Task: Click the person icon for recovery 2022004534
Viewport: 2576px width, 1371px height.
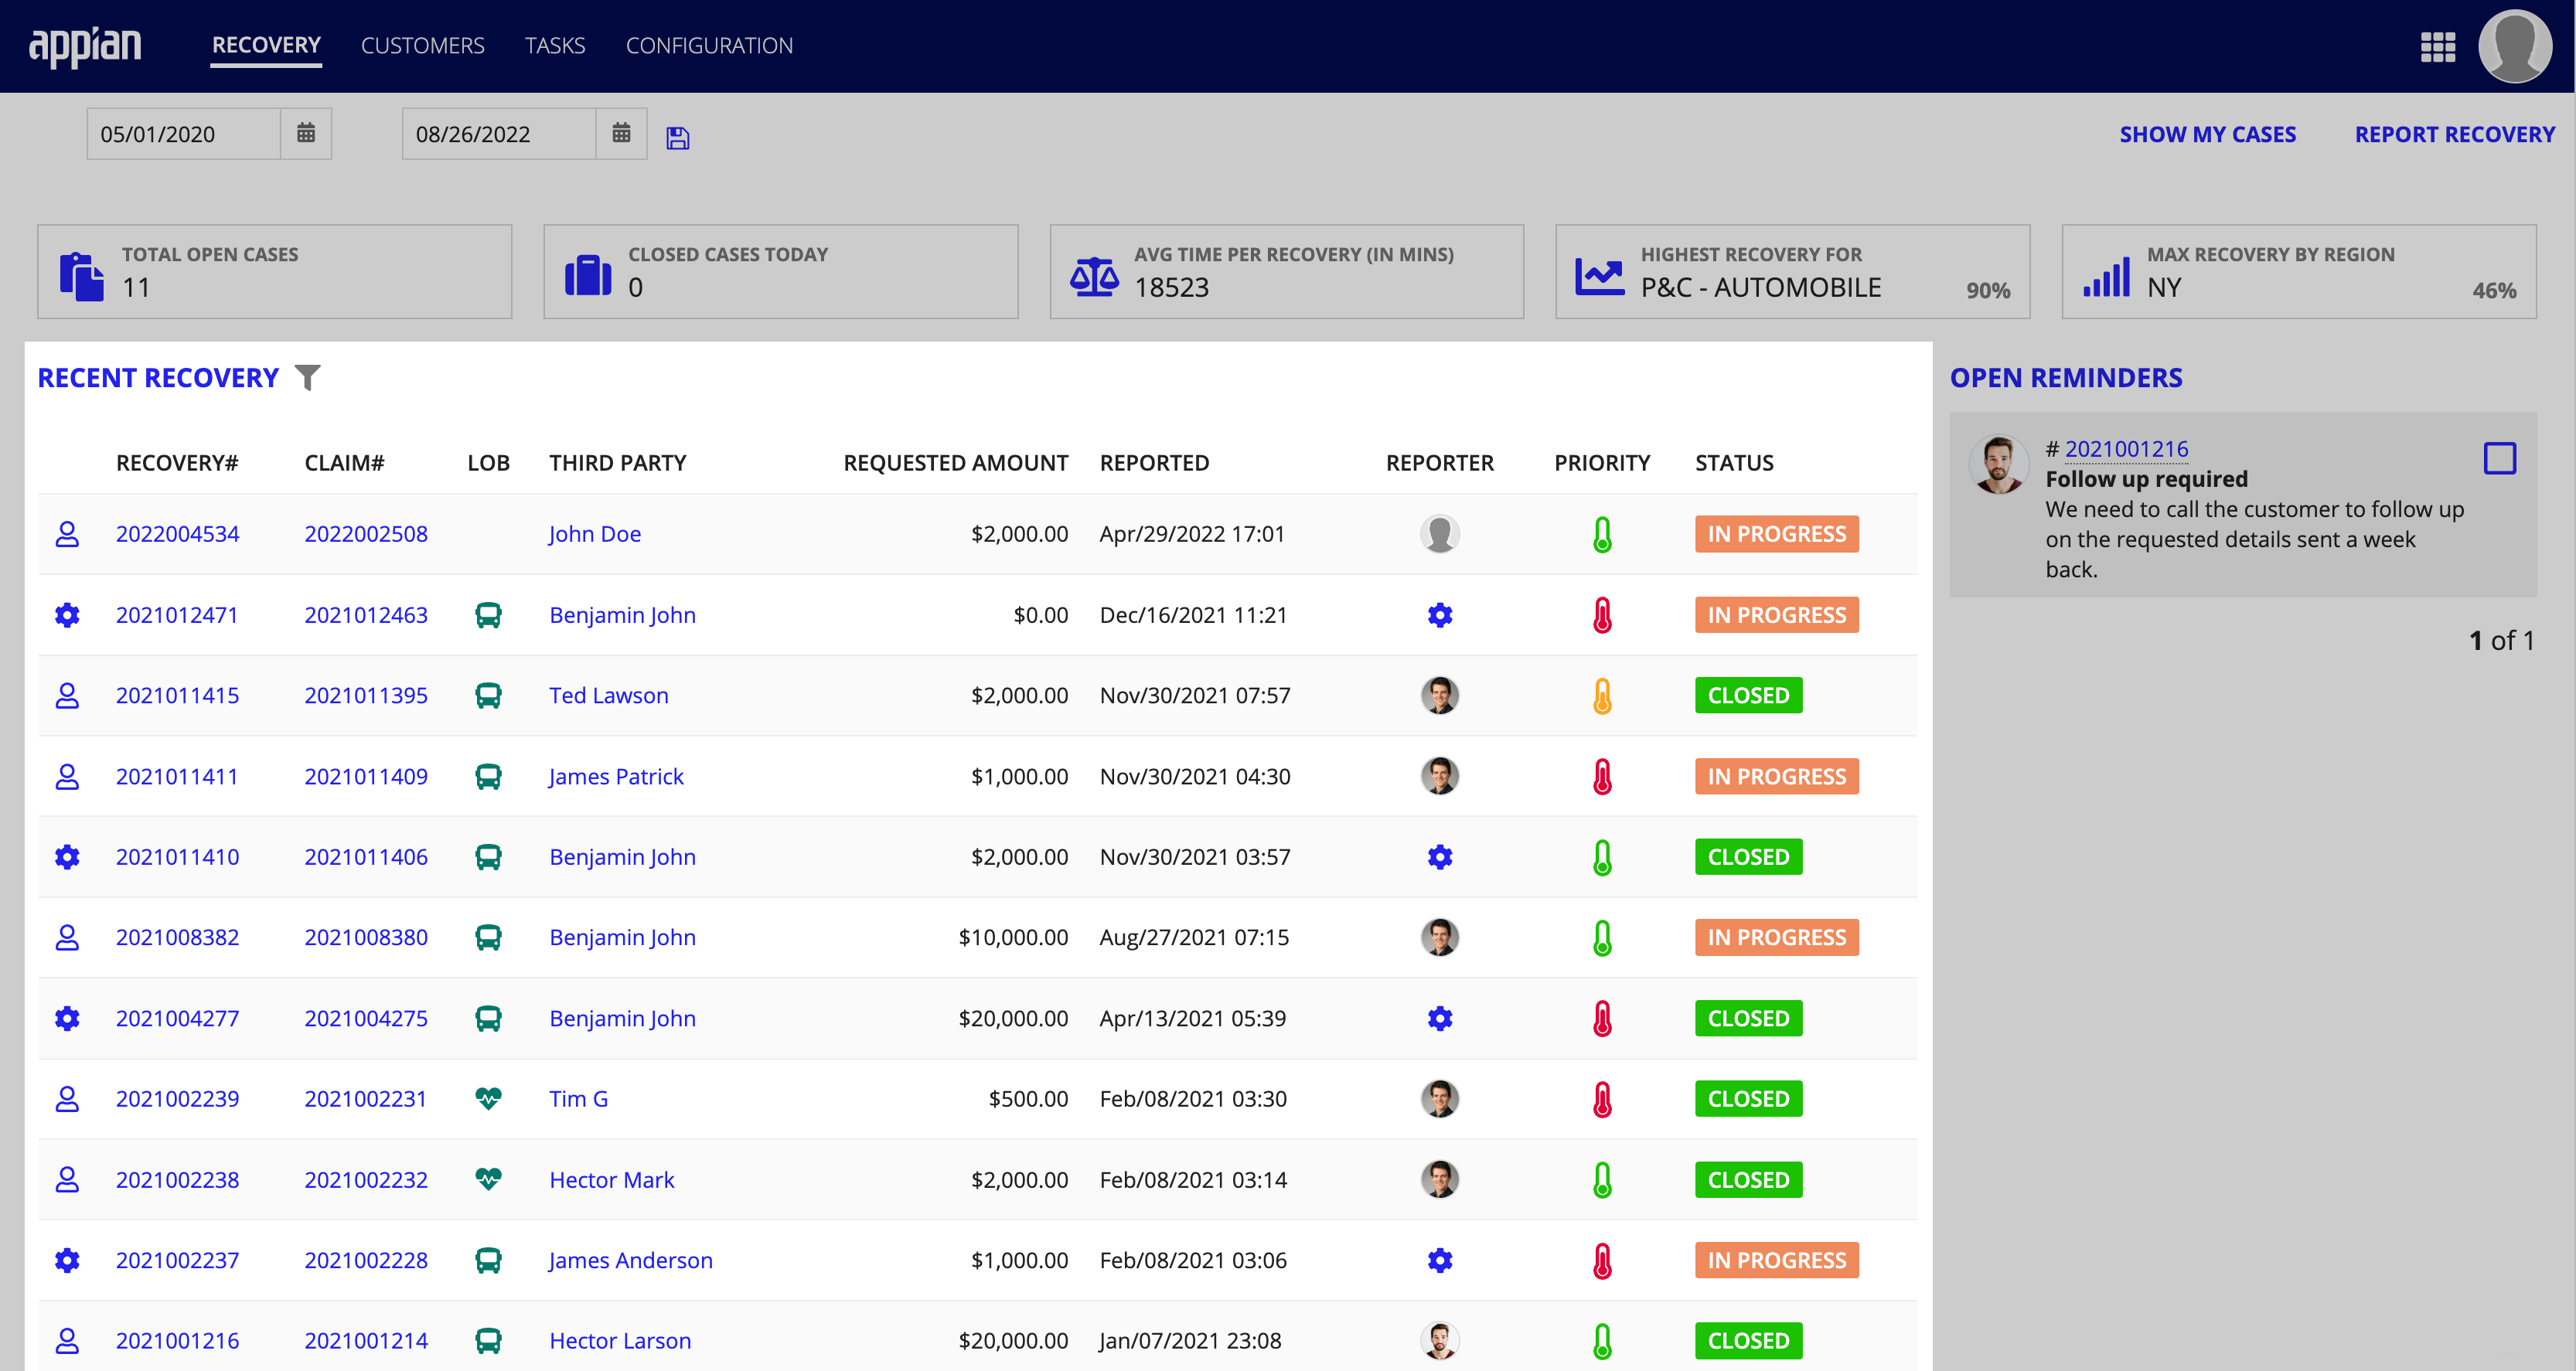Action: pyautogui.click(x=66, y=533)
